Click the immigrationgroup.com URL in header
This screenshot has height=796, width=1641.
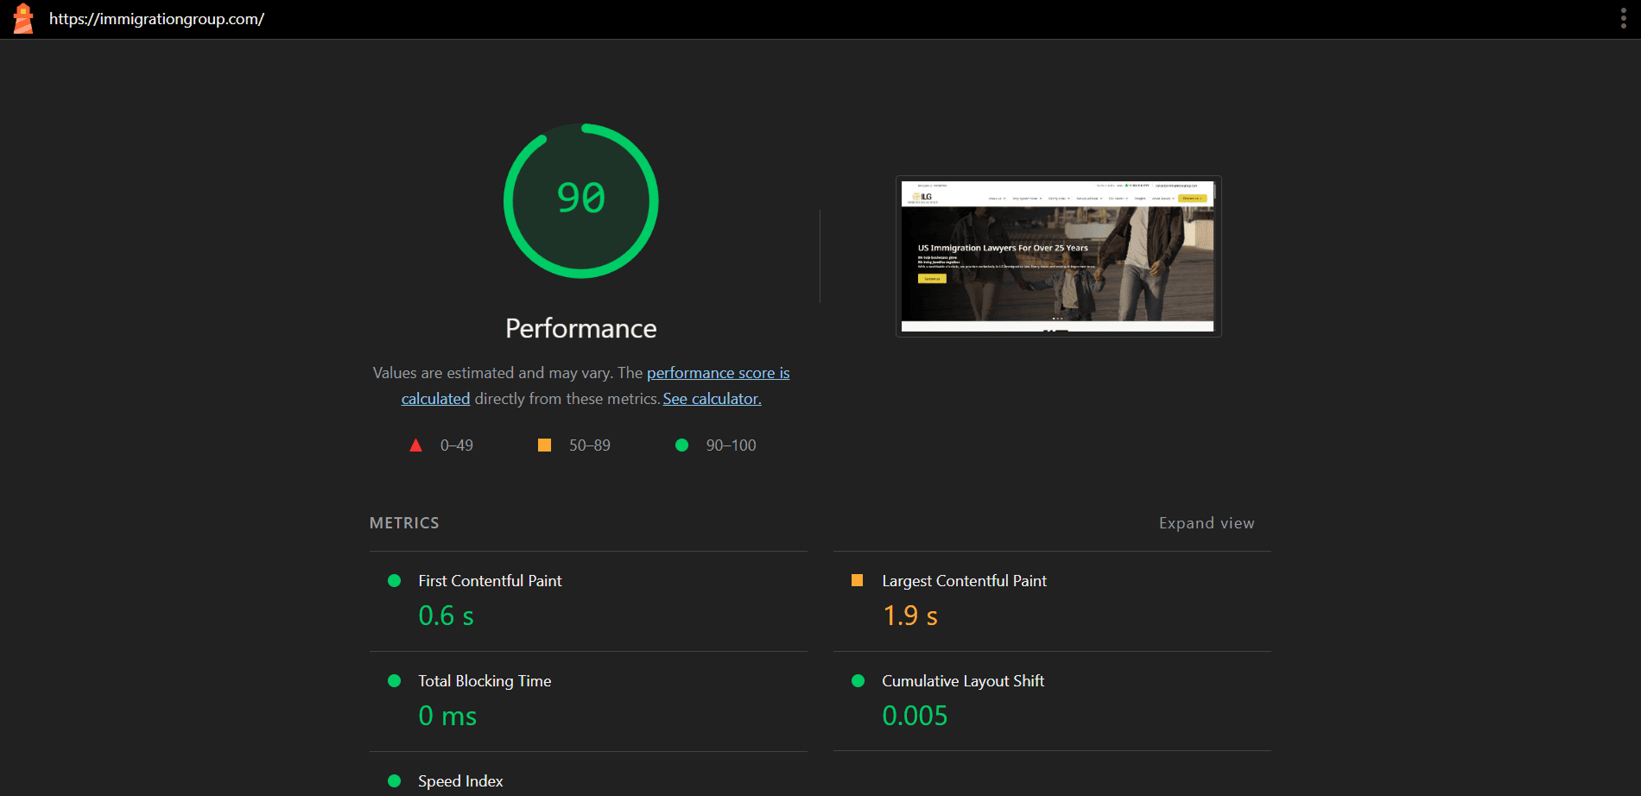[x=156, y=19]
